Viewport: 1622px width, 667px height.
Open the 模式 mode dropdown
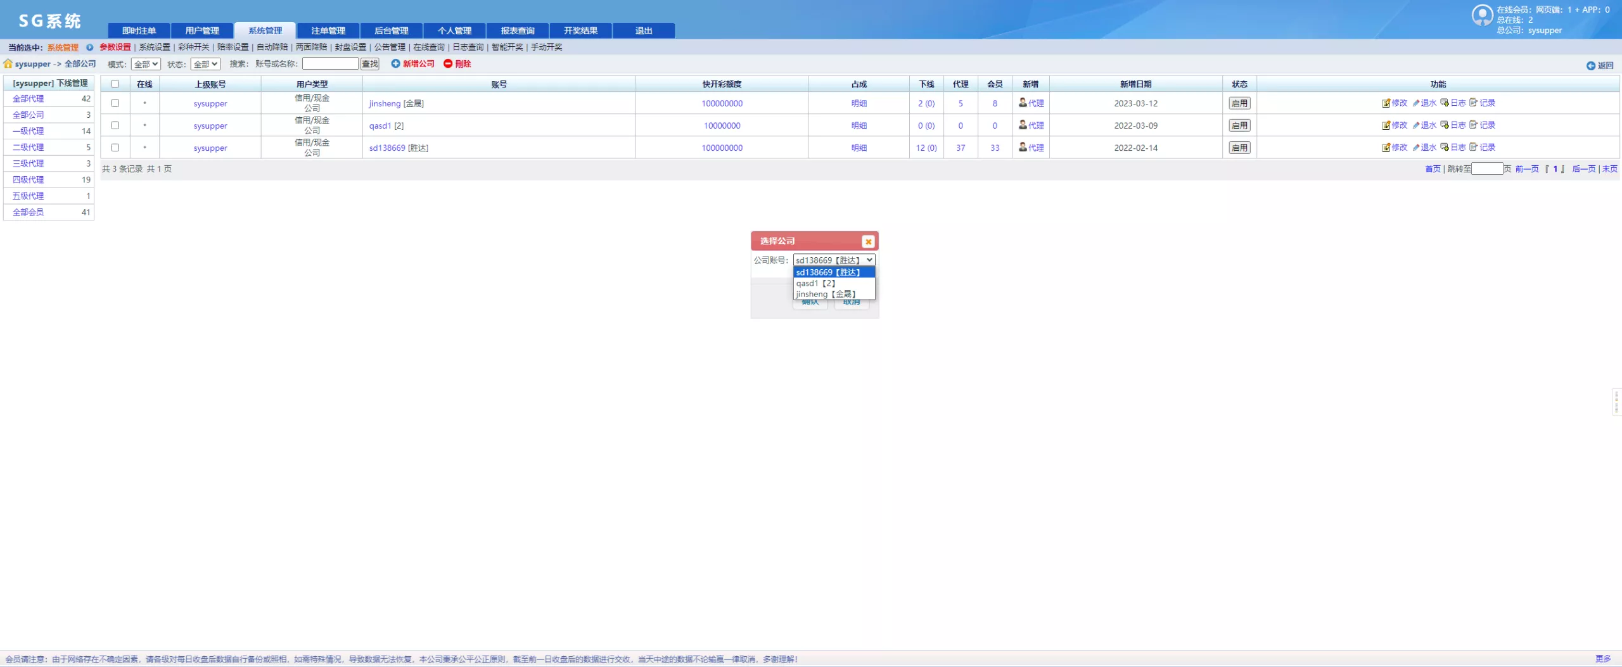[x=146, y=64]
